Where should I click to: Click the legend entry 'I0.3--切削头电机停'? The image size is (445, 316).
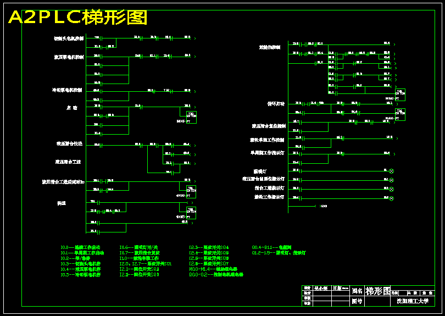point(80,264)
